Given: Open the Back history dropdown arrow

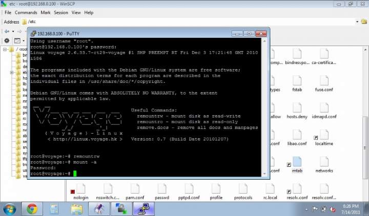Looking at the screenshot, I should tap(13, 31).
